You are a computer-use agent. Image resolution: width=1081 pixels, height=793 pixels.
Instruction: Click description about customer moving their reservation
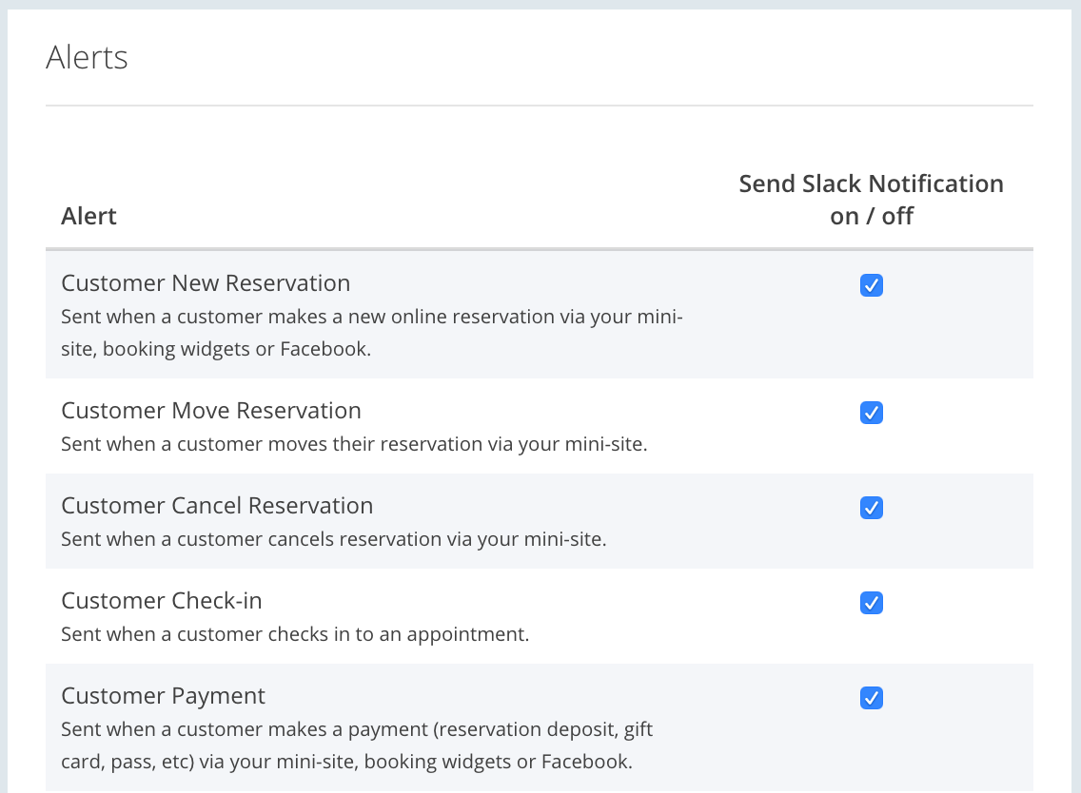click(x=354, y=444)
